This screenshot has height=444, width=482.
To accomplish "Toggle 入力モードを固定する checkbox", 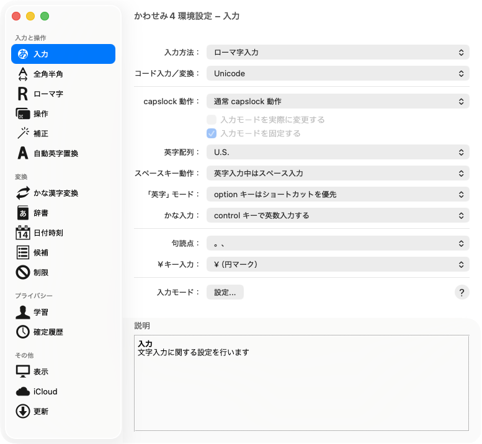I will click(212, 133).
